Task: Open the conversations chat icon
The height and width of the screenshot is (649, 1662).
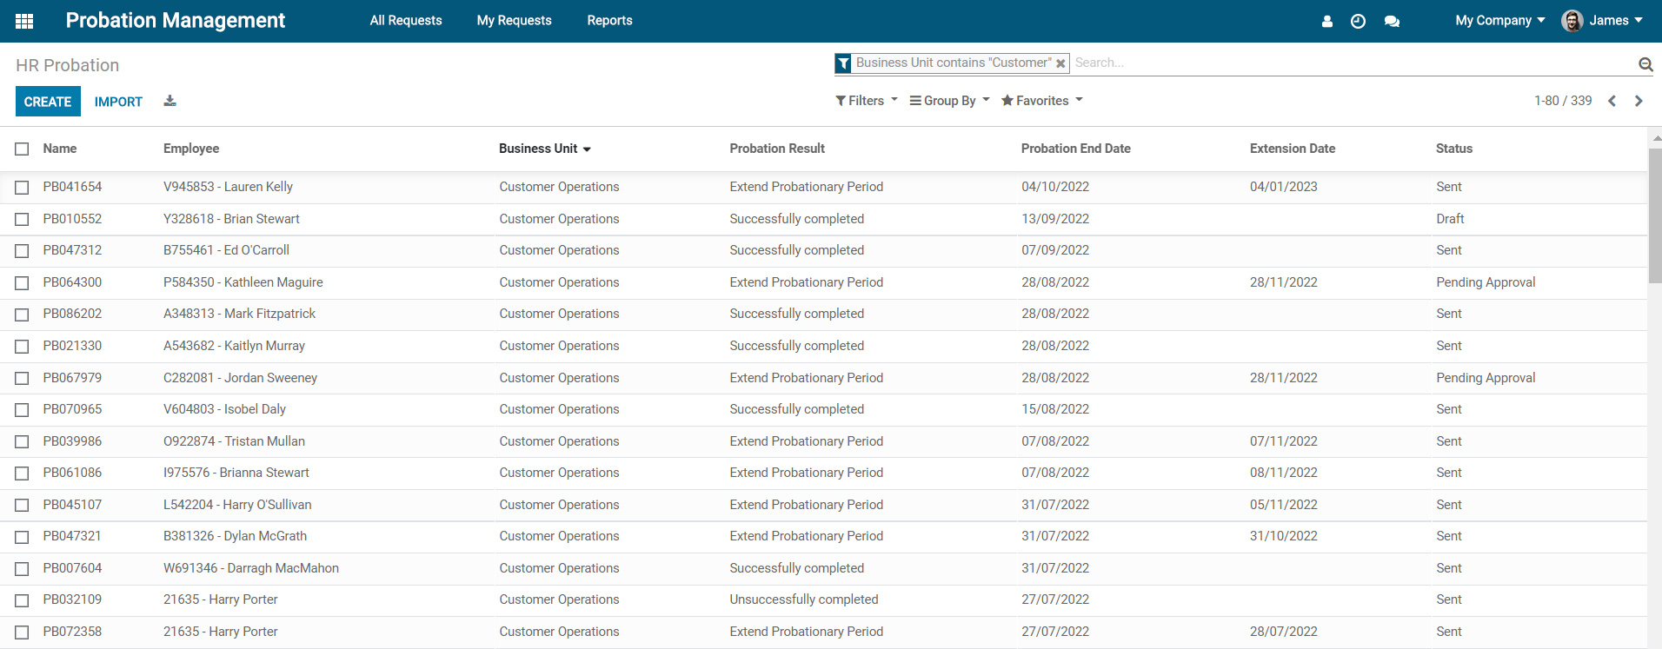Action: 1392,21
